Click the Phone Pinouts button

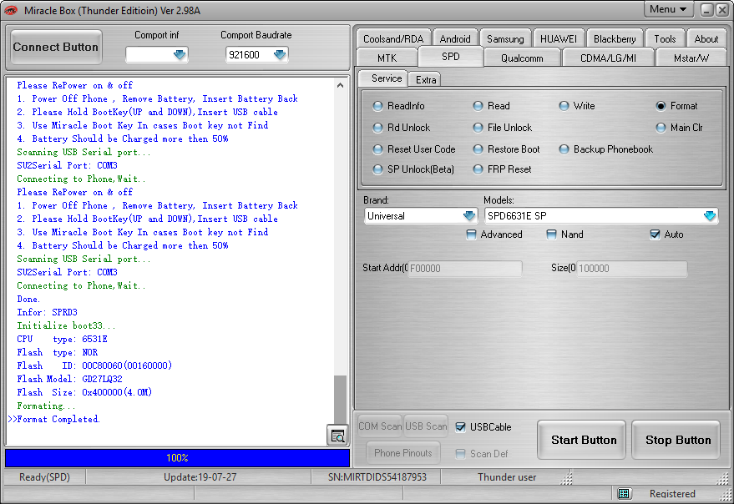pyautogui.click(x=403, y=452)
